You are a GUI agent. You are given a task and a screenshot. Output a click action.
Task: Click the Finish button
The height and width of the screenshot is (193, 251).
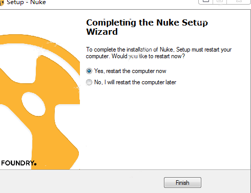click(x=182, y=183)
